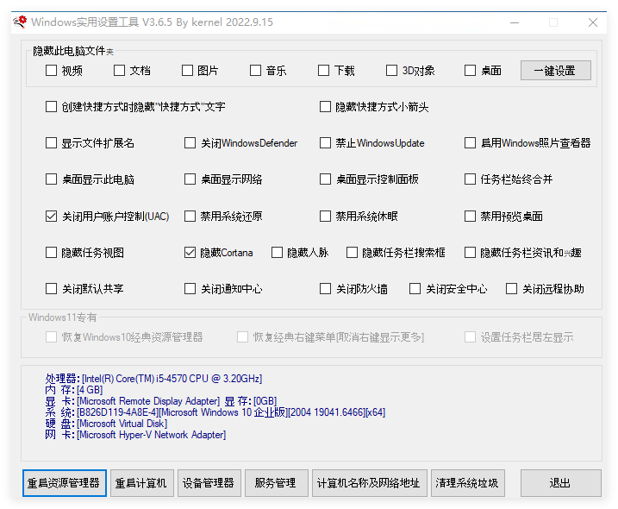Check the 下载 folder checkbox
The width and height of the screenshot is (618, 509).
pos(323,71)
